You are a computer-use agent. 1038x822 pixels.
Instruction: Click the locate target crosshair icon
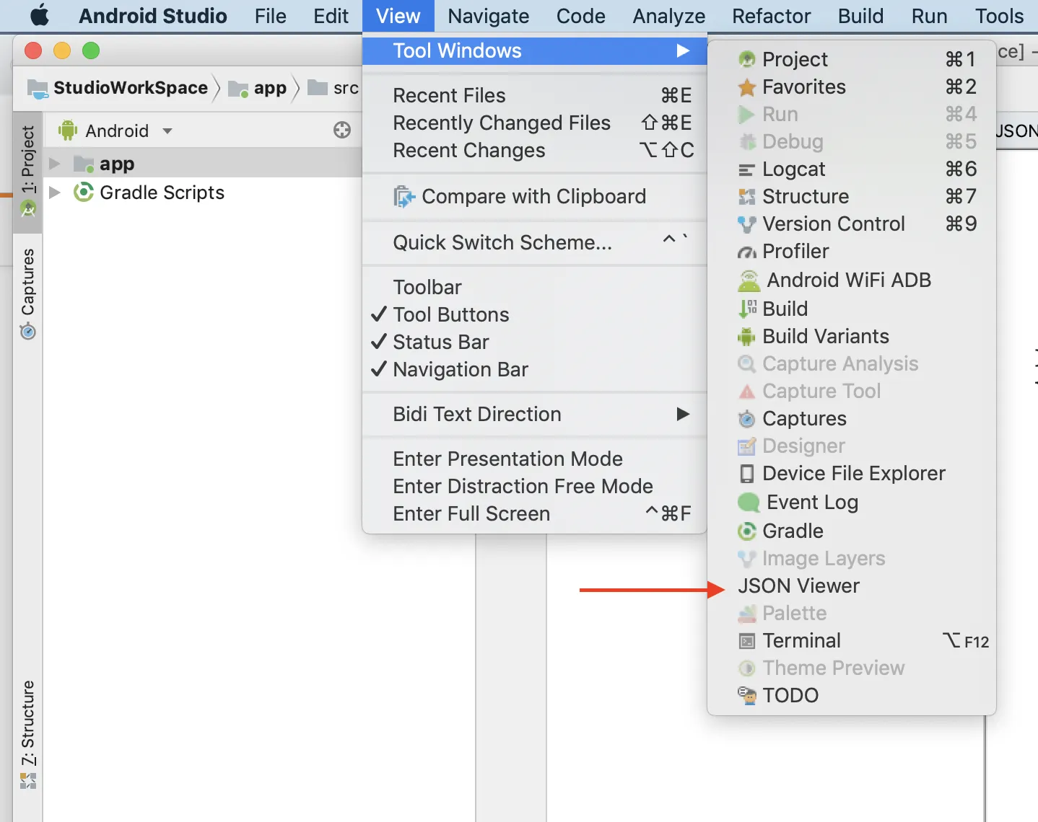click(342, 131)
